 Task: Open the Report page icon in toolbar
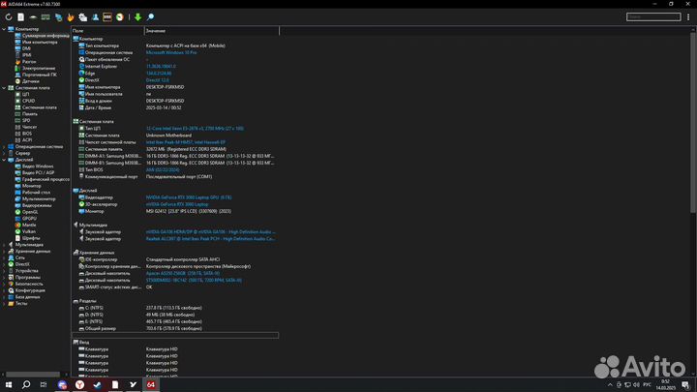click(x=21, y=16)
